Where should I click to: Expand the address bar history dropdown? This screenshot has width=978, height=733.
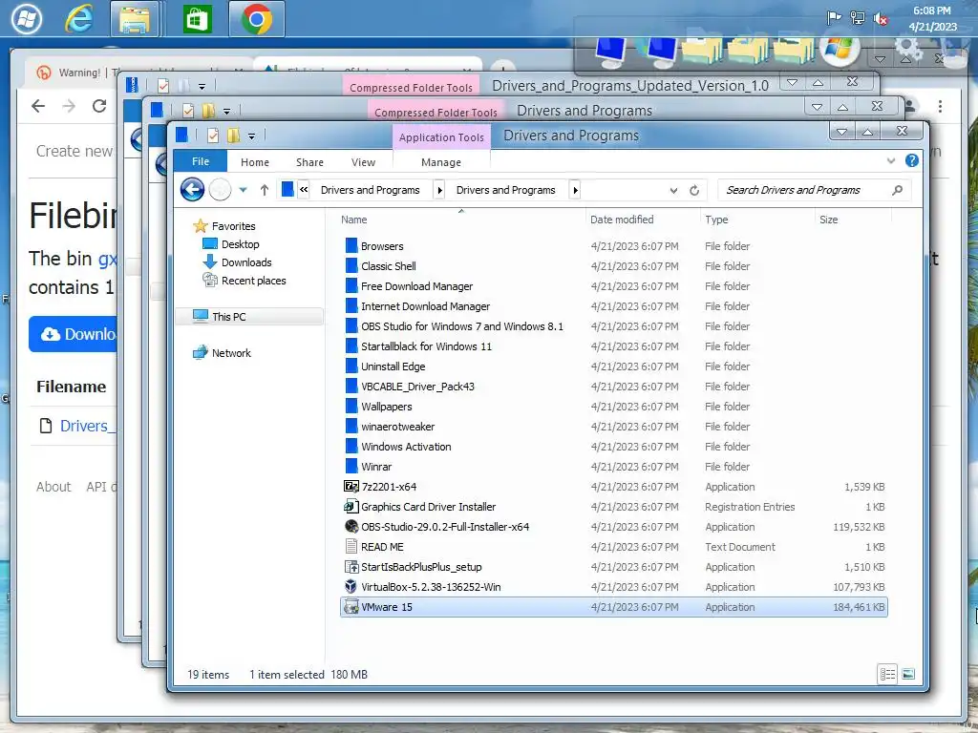click(x=673, y=190)
